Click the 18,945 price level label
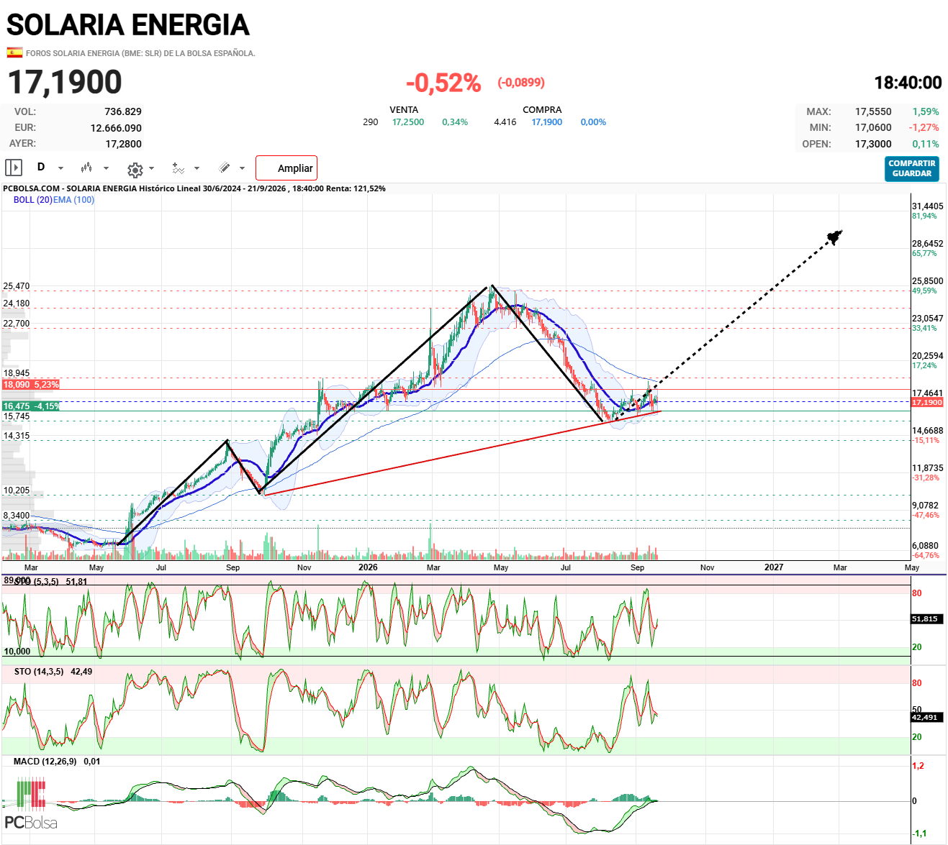This screenshot has height=845, width=948. tap(17, 373)
